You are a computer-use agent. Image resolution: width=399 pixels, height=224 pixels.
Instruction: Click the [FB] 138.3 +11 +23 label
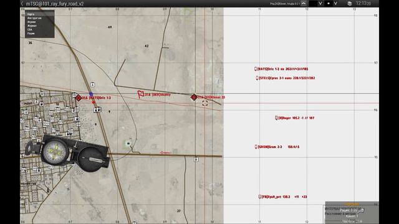click(x=284, y=197)
